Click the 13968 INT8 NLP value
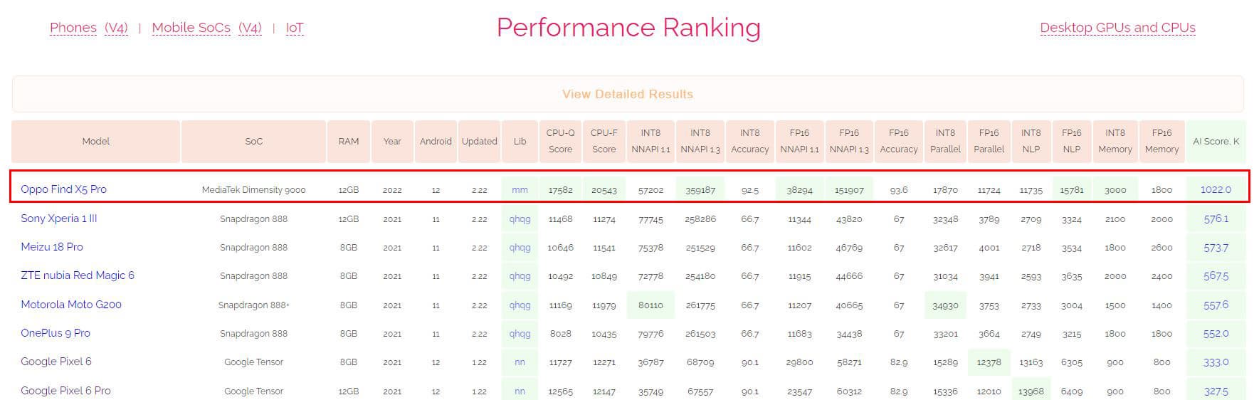Image resolution: width=1259 pixels, height=400 pixels. click(1031, 391)
